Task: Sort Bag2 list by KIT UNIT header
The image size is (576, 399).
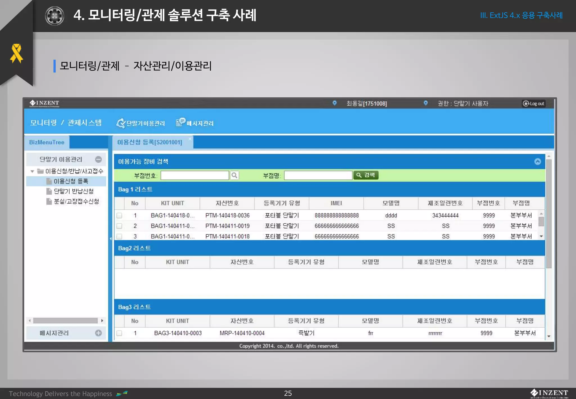Action: pyautogui.click(x=177, y=262)
